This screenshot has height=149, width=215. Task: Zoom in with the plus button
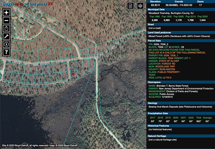[x=7, y=13]
